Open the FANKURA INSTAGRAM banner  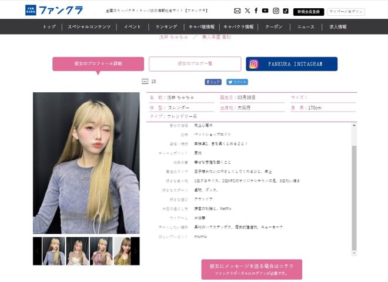point(292,64)
